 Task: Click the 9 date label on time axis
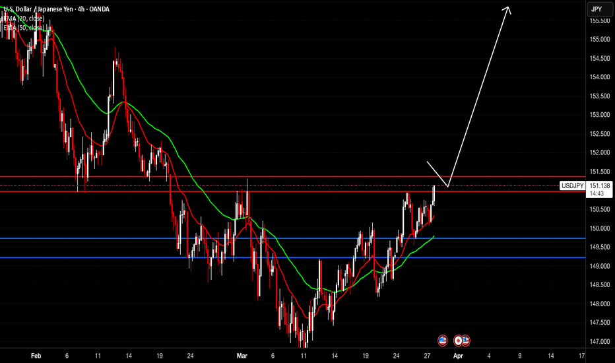point(520,356)
